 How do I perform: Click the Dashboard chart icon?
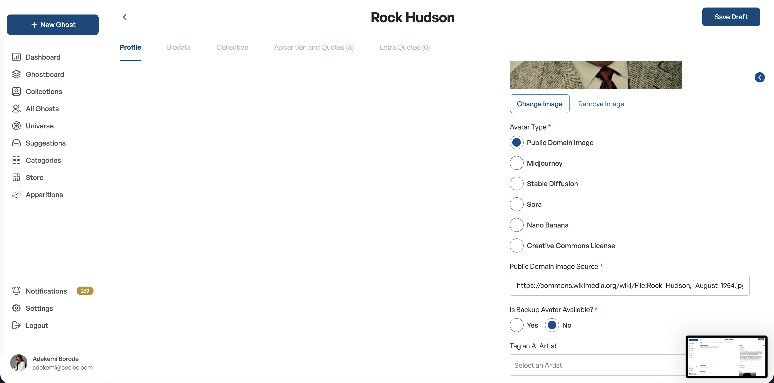(x=16, y=57)
